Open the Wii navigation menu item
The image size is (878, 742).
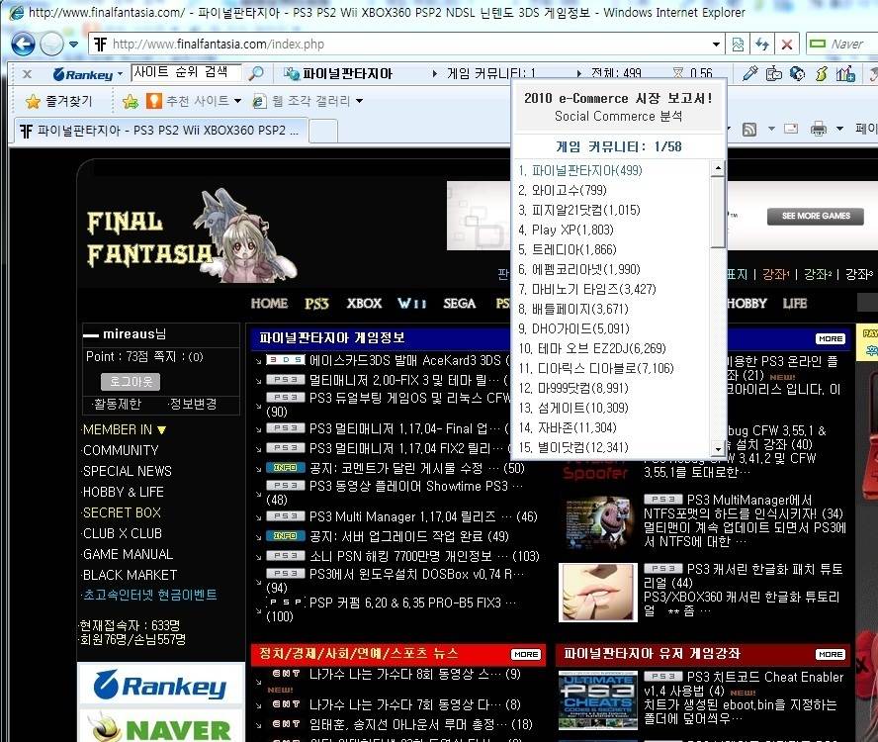click(x=412, y=303)
